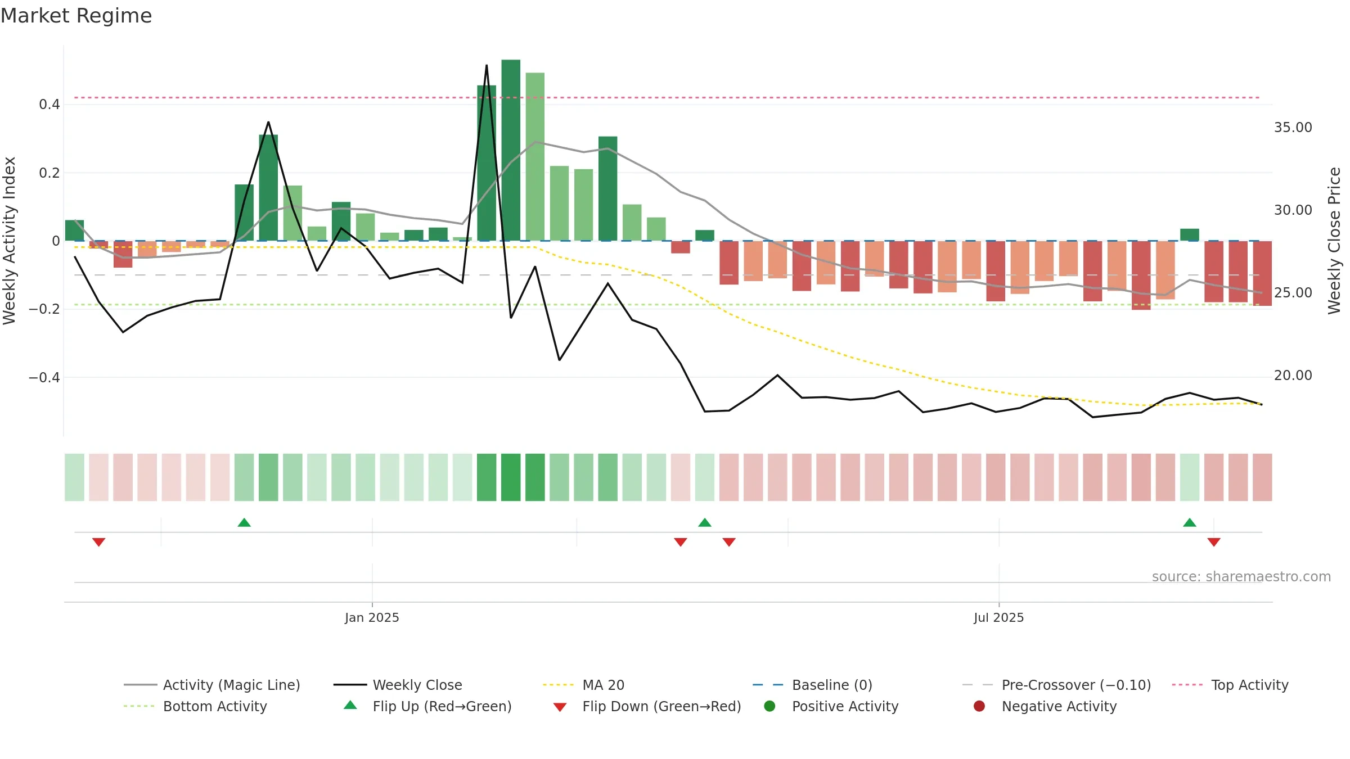The height and width of the screenshot is (759, 1350).
Task: Select the Flip Up marker before Jan 2025
Action: [244, 522]
